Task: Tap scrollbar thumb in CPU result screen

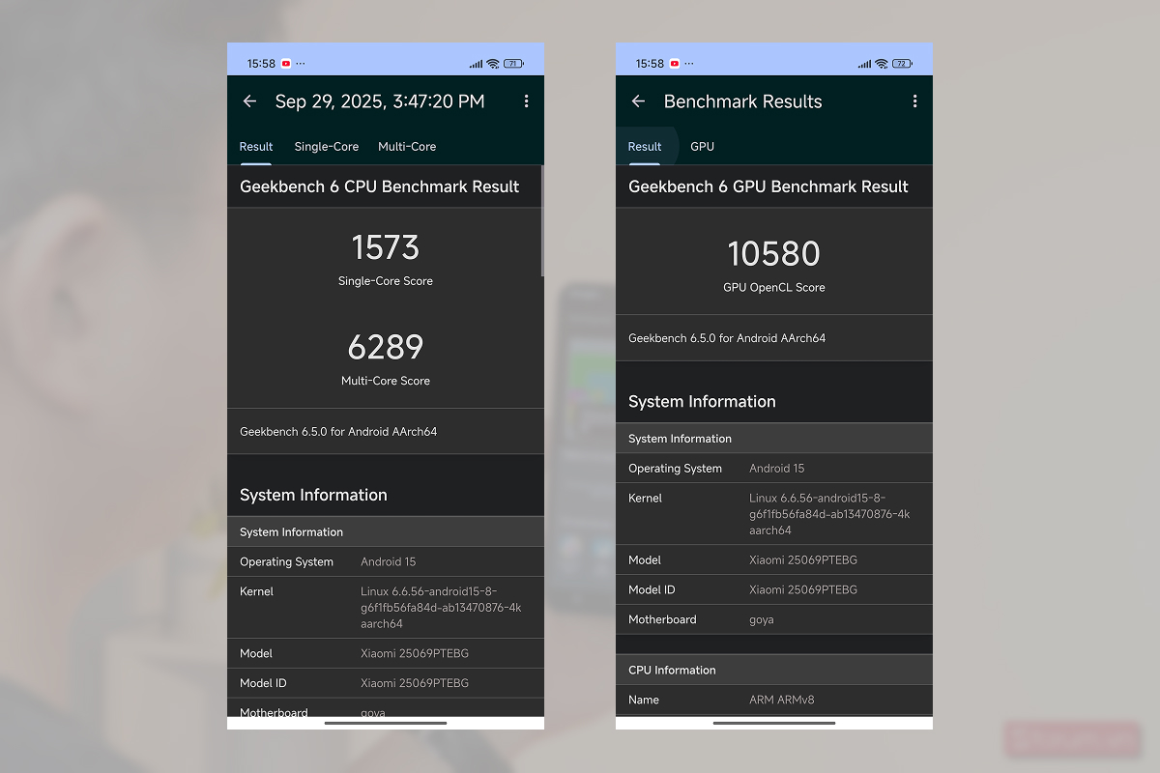Action: click(542, 222)
